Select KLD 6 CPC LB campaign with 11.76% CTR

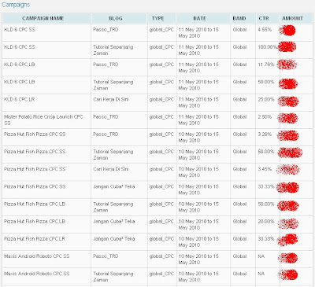click(x=20, y=64)
